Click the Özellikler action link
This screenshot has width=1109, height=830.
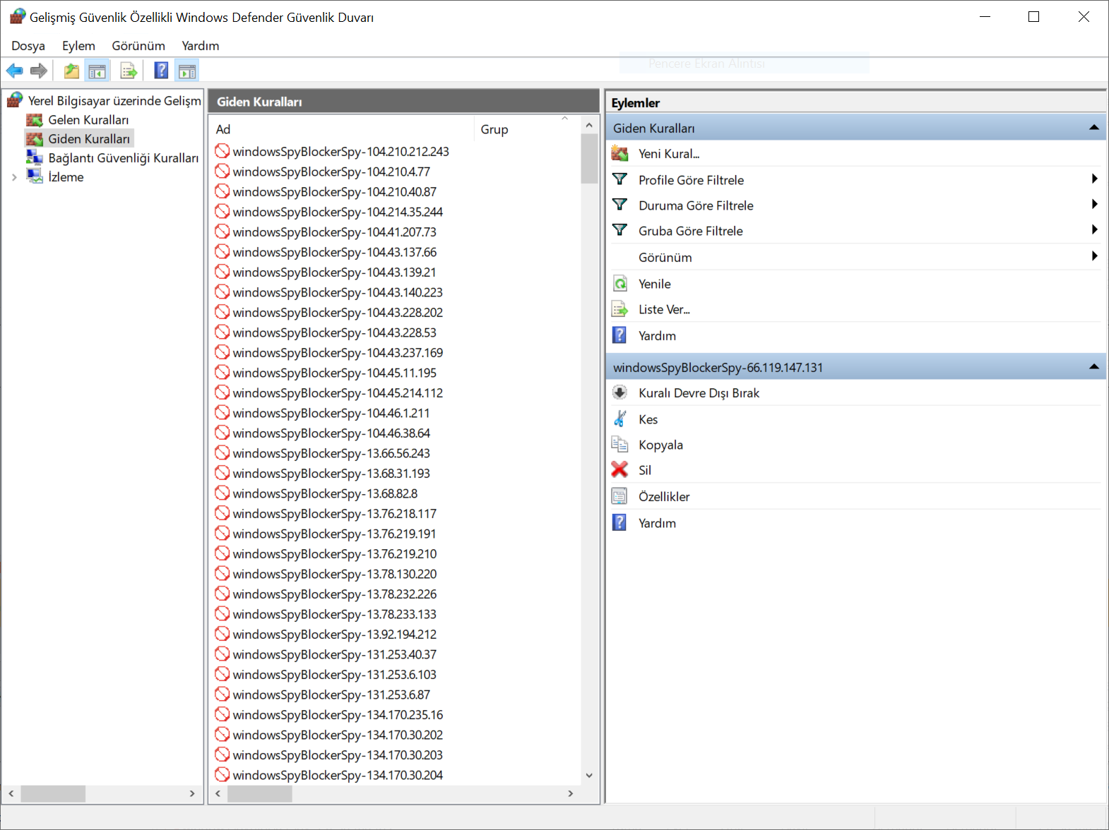[664, 497]
